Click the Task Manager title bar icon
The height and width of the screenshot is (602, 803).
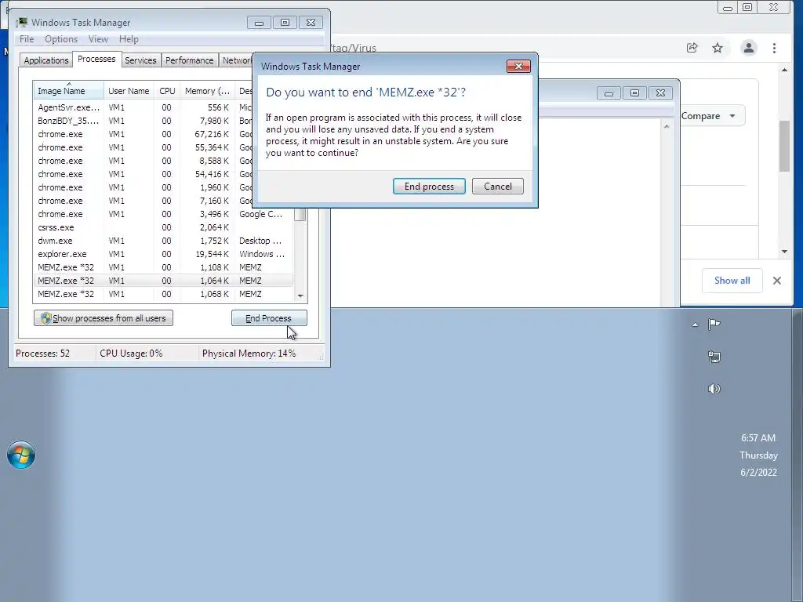(x=21, y=22)
